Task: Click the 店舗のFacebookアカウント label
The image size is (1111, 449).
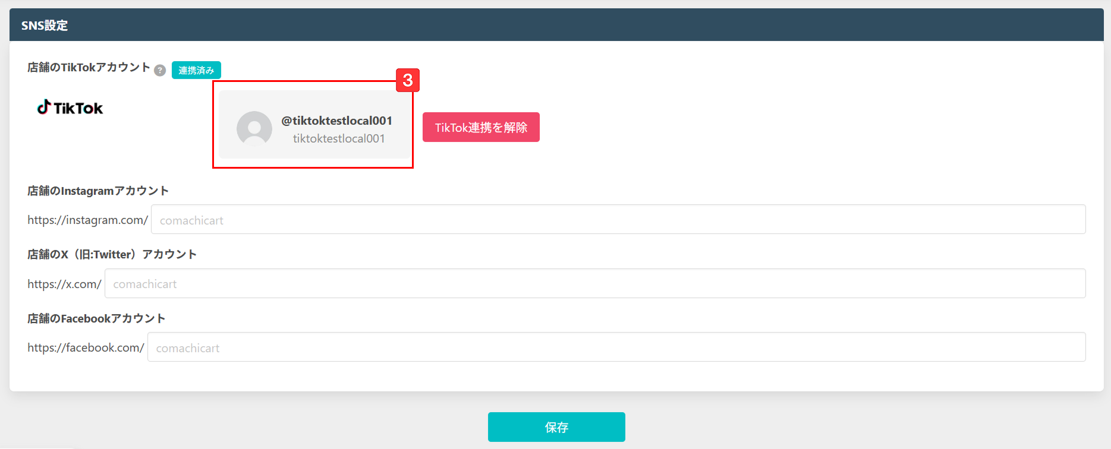Action: point(96,318)
